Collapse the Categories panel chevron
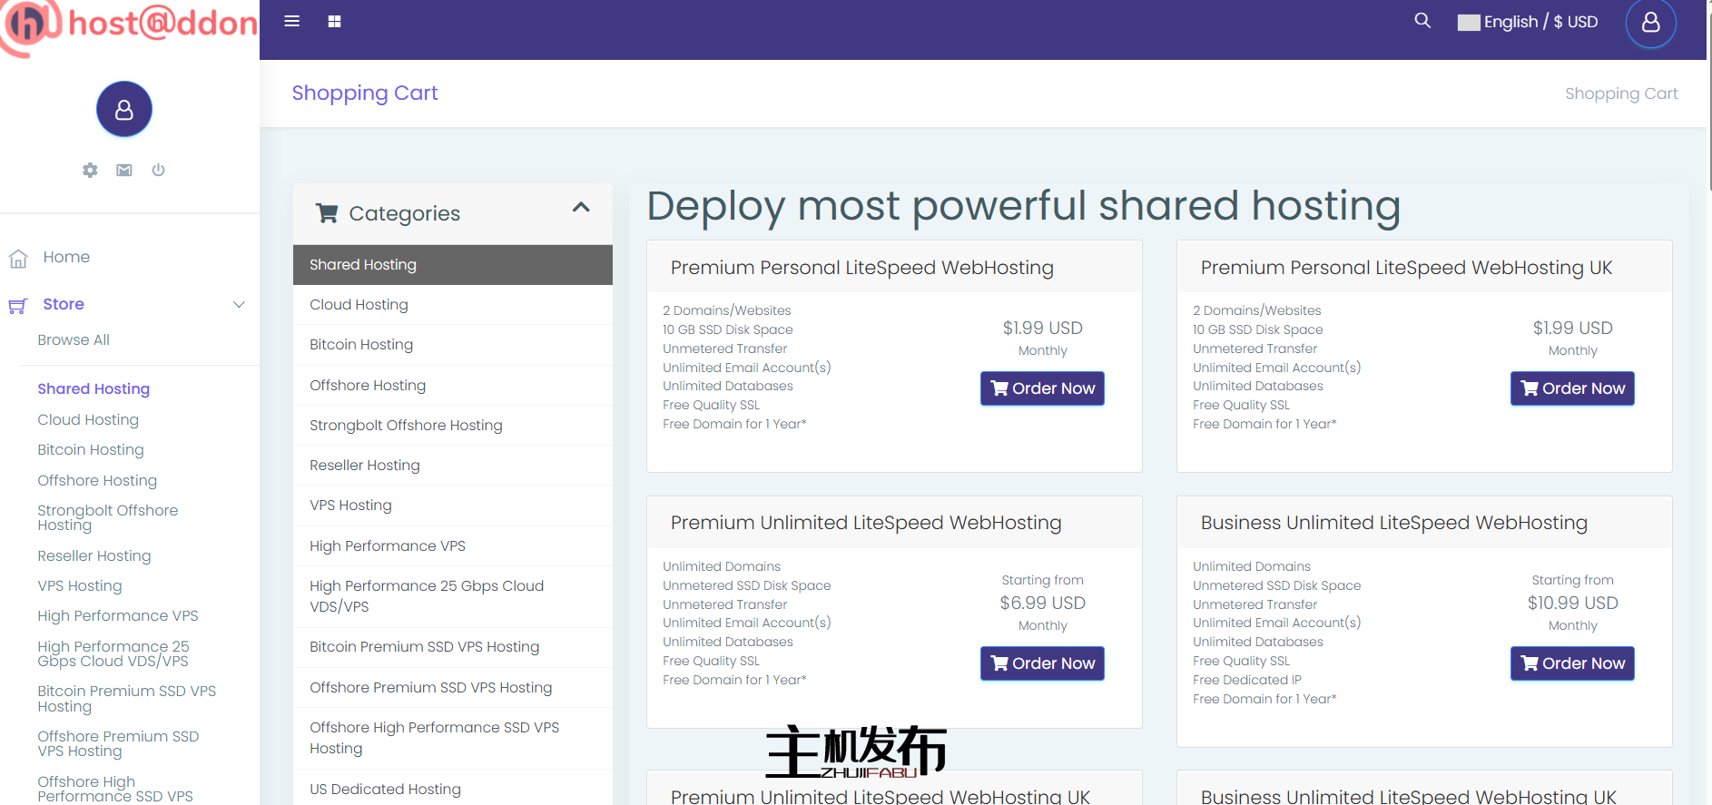Image resolution: width=1712 pixels, height=805 pixels. [x=581, y=208]
